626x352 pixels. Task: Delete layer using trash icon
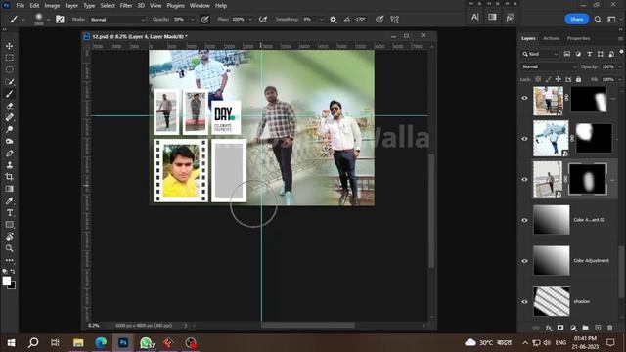(610, 328)
